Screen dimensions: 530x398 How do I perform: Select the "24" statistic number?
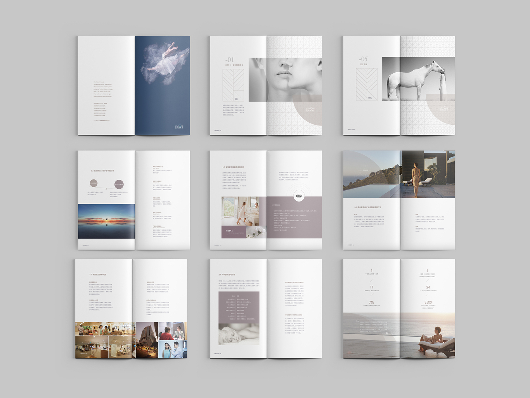click(x=428, y=287)
